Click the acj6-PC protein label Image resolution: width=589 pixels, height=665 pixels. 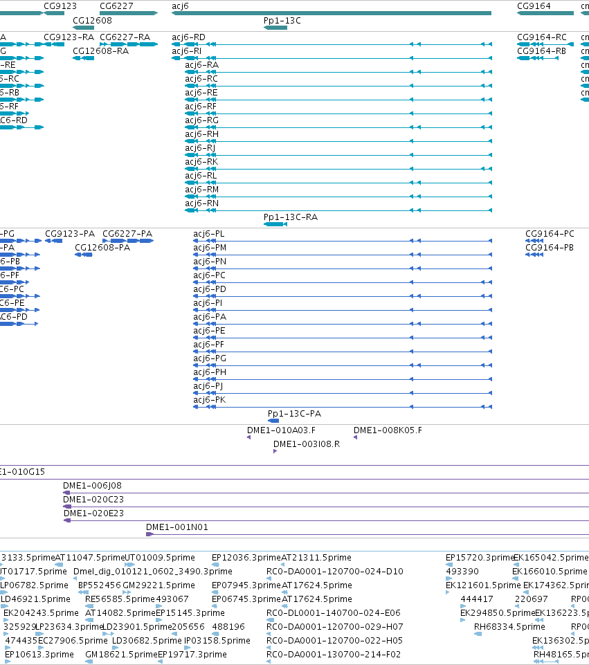209,275
